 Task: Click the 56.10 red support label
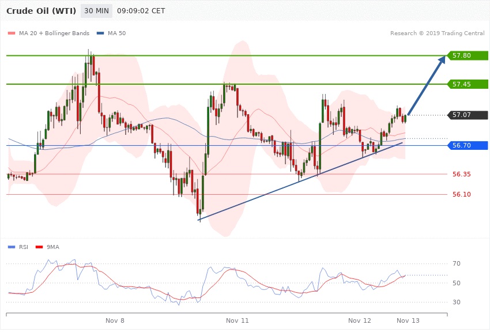tap(461, 195)
